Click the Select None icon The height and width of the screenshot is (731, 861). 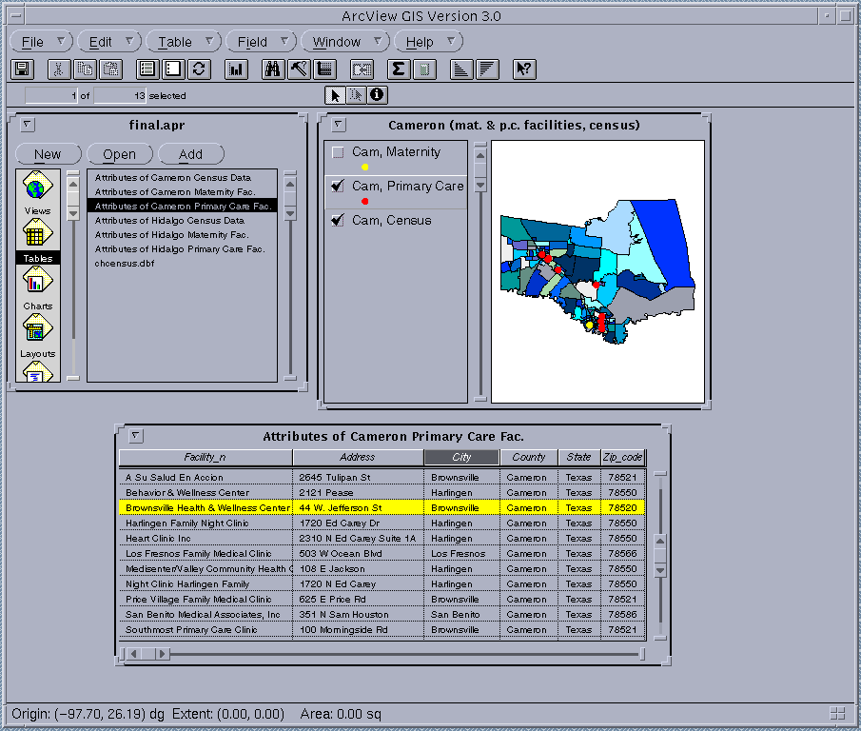(x=173, y=69)
